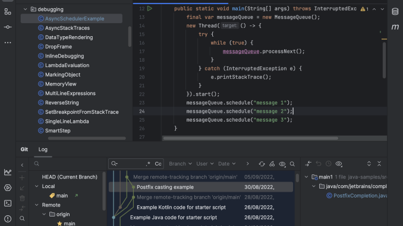The width and height of the screenshot is (403, 226).
Task: Show diff icon in changes pane
Action: point(308,164)
